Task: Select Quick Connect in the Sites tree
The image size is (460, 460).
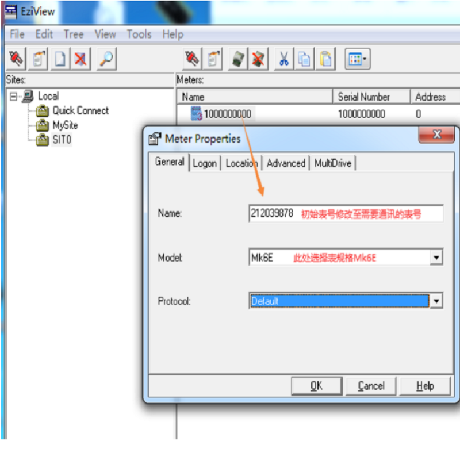Action: (x=80, y=110)
